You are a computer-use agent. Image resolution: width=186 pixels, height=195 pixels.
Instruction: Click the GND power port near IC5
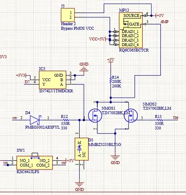[x=84, y=68]
